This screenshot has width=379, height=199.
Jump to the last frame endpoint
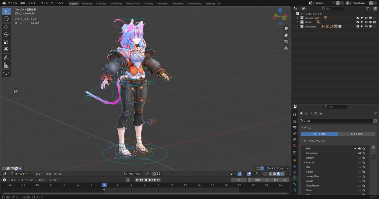click(158, 180)
